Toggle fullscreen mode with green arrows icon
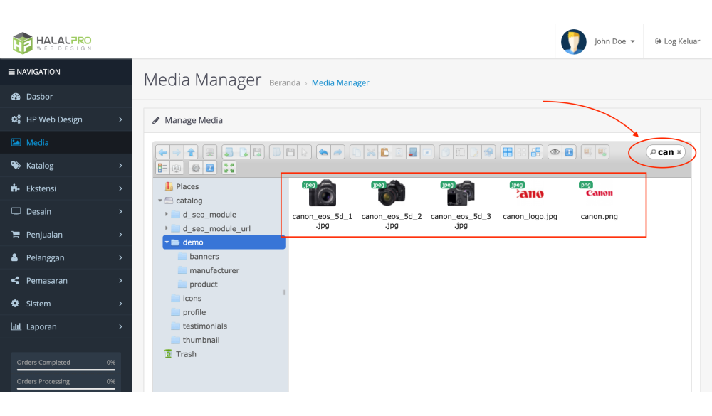 click(229, 168)
